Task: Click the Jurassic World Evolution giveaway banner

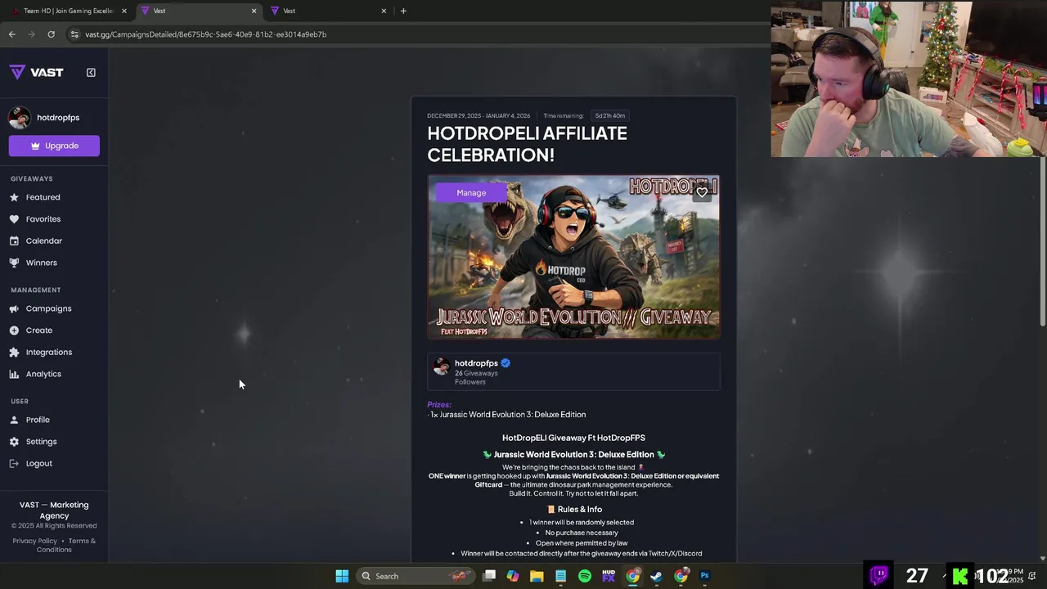Action: point(573,257)
